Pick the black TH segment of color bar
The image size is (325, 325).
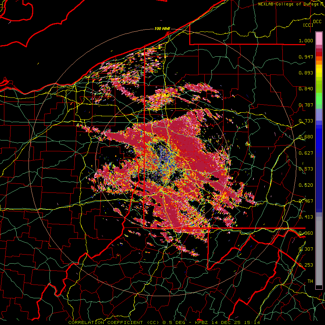[319, 287]
